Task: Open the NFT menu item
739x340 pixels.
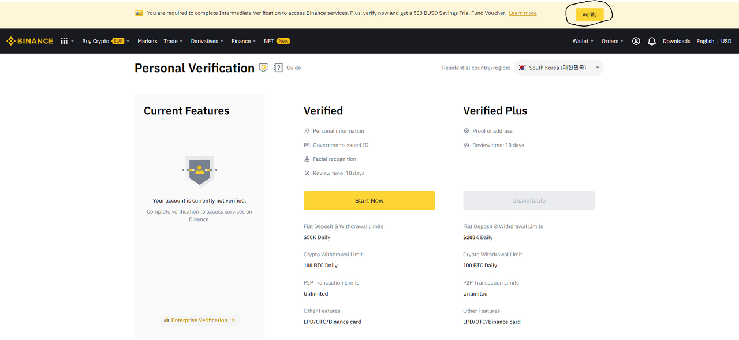Action: coord(269,41)
